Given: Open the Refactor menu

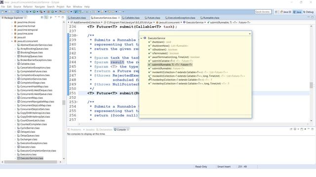Looking at the screenshot, I should point(28,6).
